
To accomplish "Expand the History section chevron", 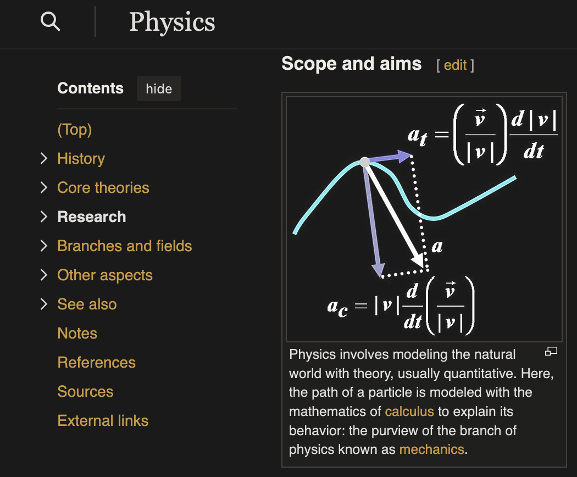I will click(x=44, y=158).
